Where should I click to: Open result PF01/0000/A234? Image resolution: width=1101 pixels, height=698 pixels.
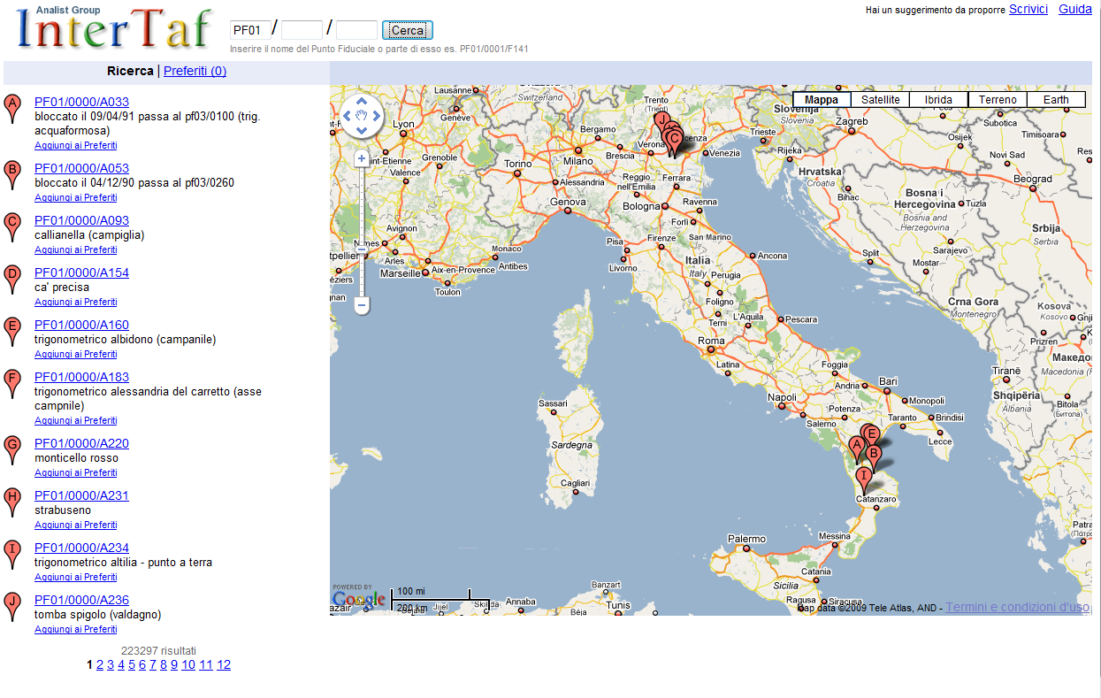coord(81,548)
